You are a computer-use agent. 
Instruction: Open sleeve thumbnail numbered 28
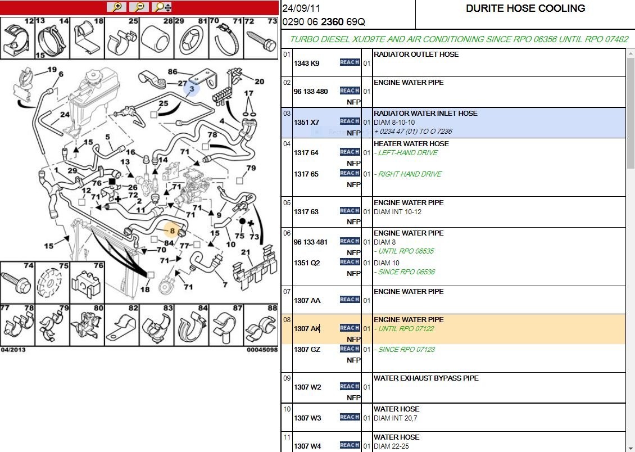pyautogui.click(x=157, y=38)
